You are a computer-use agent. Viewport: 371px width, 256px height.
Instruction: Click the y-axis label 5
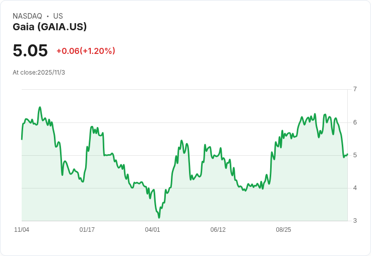point(355,155)
